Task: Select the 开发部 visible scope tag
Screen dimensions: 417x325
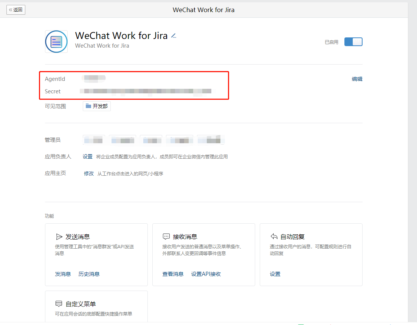Action: pyautogui.click(x=97, y=106)
